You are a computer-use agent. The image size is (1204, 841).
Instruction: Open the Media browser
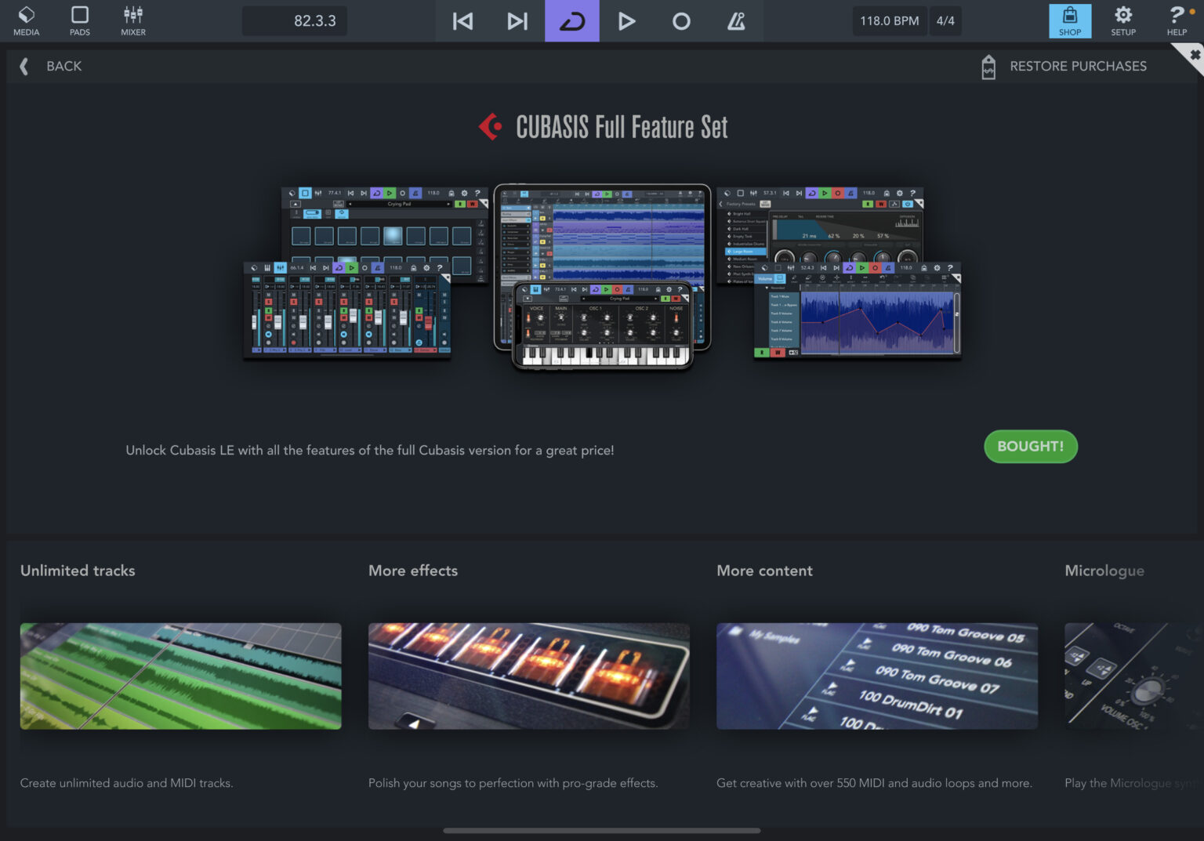pos(26,21)
